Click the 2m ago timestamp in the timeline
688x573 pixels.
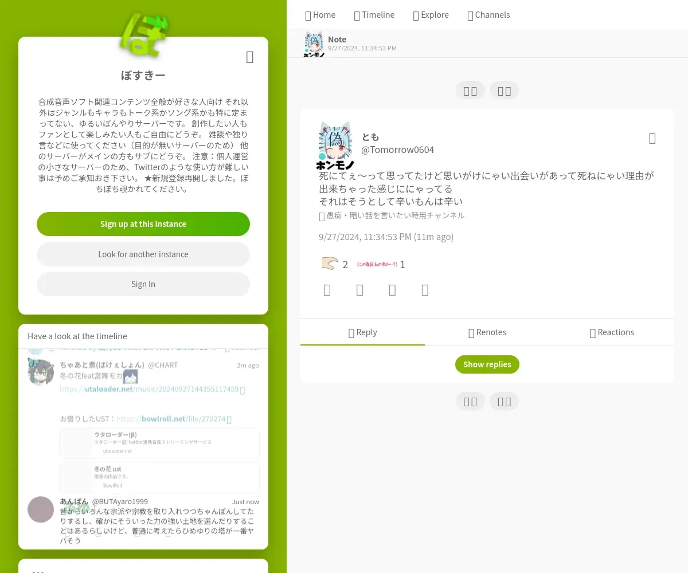(248, 365)
